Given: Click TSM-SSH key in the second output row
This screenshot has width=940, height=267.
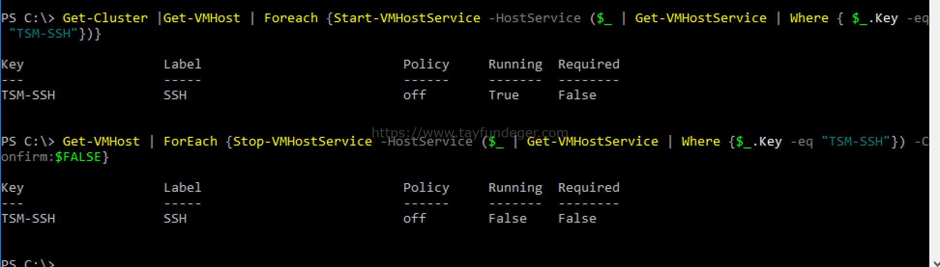Looking at the screenshot, I should [28, 218].
